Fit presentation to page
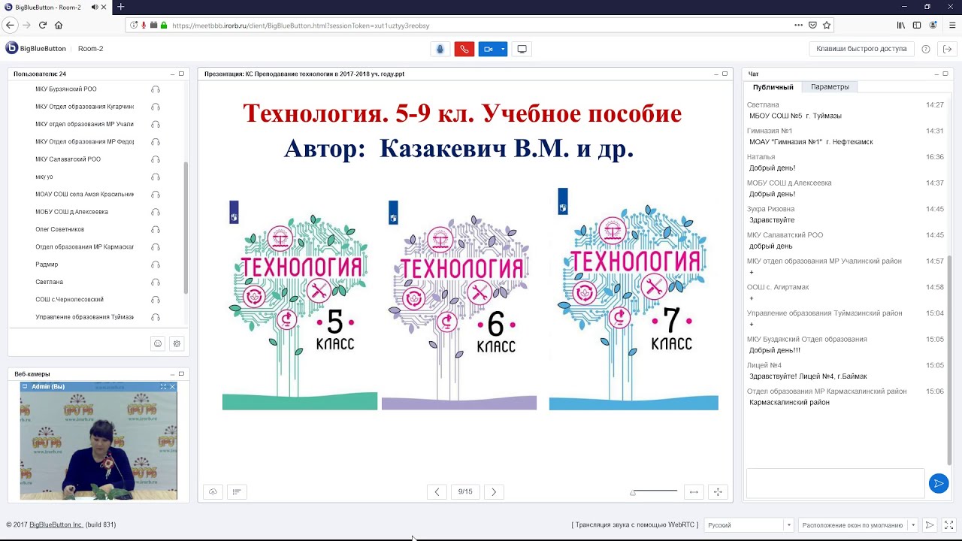The width and height of the screenshot is (962, 541). click(718, 491)
